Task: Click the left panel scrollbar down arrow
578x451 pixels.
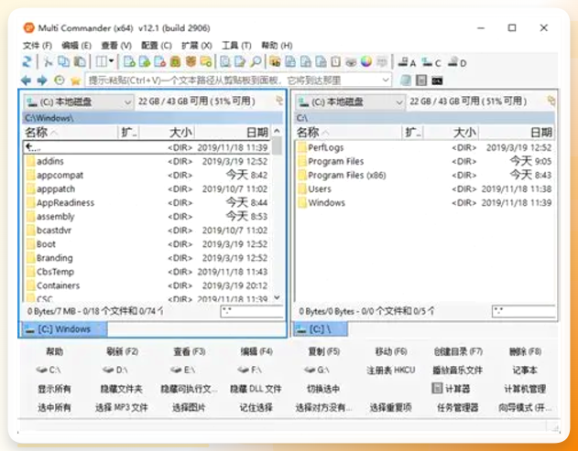Action: (x=277, y=297)
